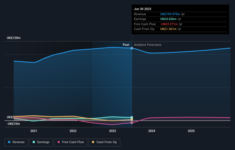Screen dimensions: 235x150
Task: Click the UK£4.656m earnings value
Action: click(x=168, y=19)
